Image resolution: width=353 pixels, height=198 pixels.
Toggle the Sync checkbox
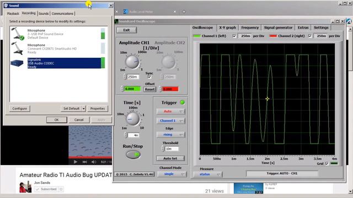[x=149, y=77]
